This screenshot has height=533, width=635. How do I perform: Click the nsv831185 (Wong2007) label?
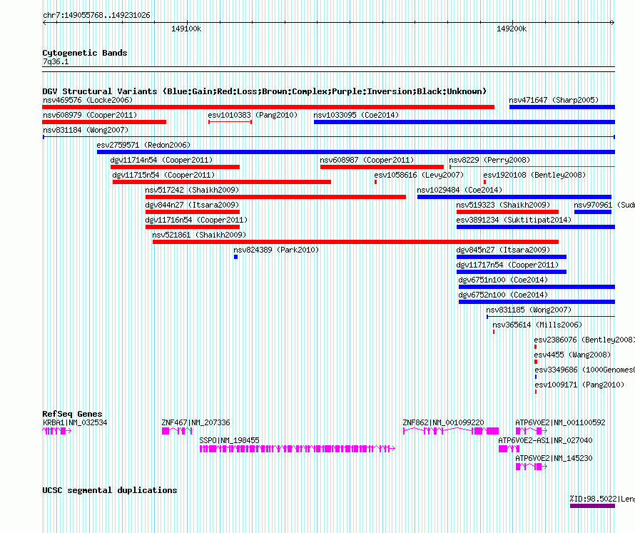[529, 310]
